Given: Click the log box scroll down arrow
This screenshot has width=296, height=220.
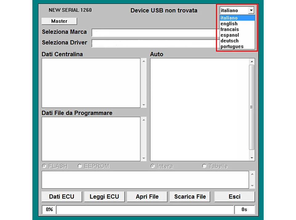Looking at the screenshot, I should 253,186.
